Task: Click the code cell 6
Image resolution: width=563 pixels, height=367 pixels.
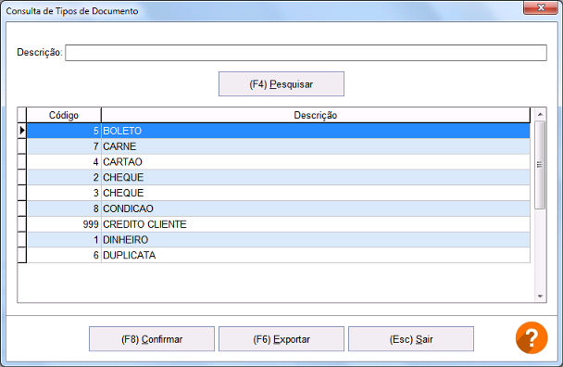Action: [x=64, y=255]
